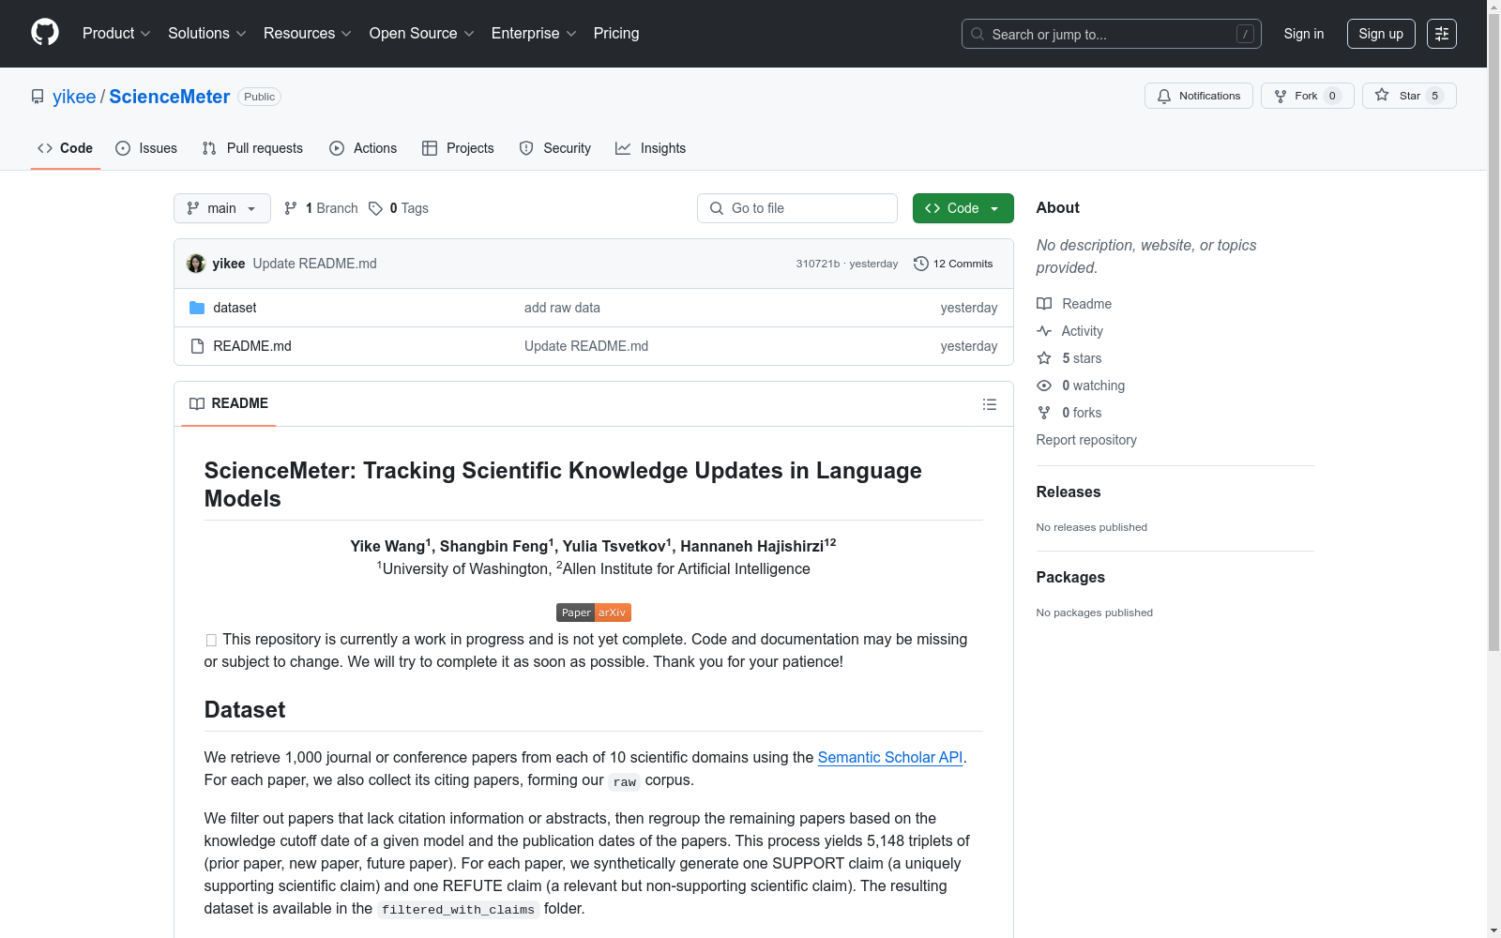The height and width of the screenshot is (938, 1501).
Task: Open the 'add raw data' commit message
Action: [x=562, y=308]
